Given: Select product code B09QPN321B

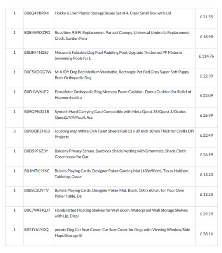Looking at the screenshot, I should point(37,112).
